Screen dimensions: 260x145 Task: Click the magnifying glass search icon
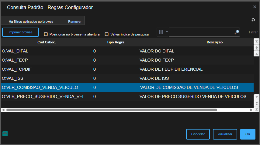[x=237, y=32]
